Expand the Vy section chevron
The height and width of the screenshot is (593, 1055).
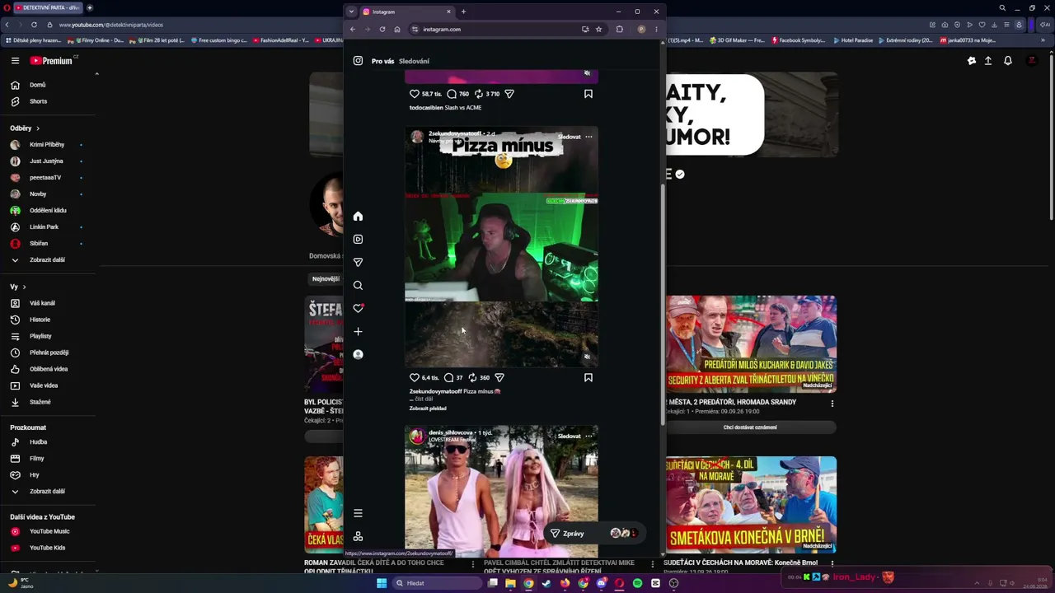point(24,287)
